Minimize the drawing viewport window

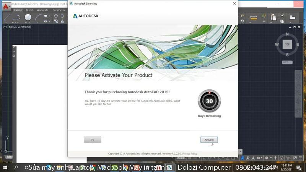click(x=290, y=27)
